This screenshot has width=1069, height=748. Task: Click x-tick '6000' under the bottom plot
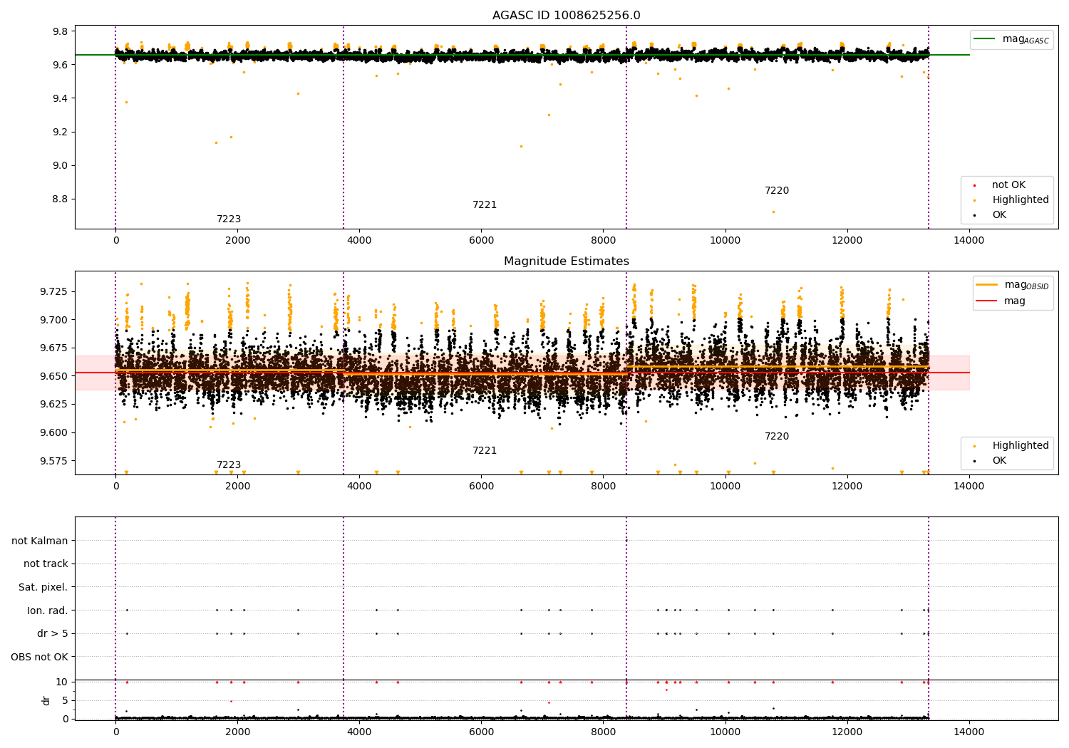point(481,732)
